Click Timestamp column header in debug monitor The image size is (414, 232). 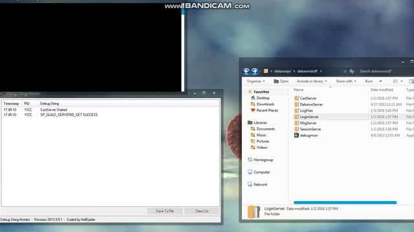pyautogui.click(x=12, y=104)
